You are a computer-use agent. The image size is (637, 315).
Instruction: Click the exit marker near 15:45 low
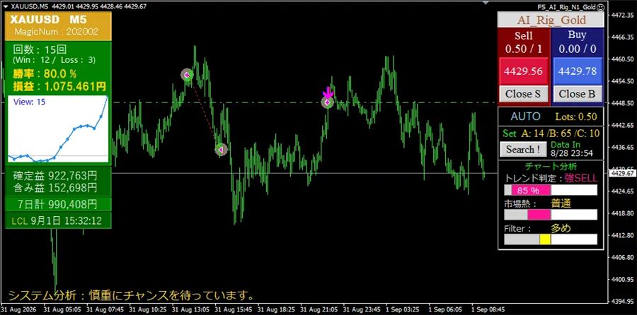pos(221,150)
